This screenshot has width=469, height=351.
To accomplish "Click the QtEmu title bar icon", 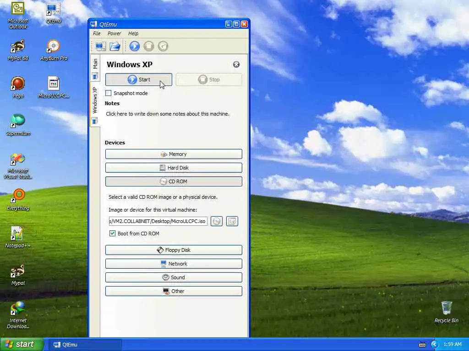I will [x=94, y=24].
